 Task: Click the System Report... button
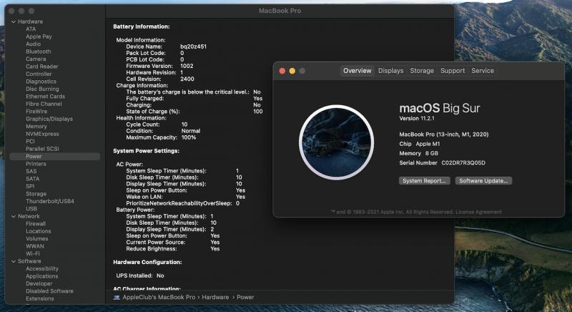424,181
